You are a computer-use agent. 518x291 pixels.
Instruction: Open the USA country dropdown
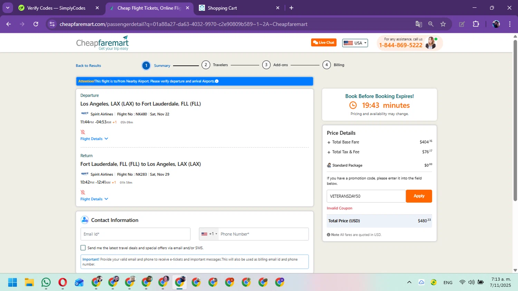tap(355, 43)
